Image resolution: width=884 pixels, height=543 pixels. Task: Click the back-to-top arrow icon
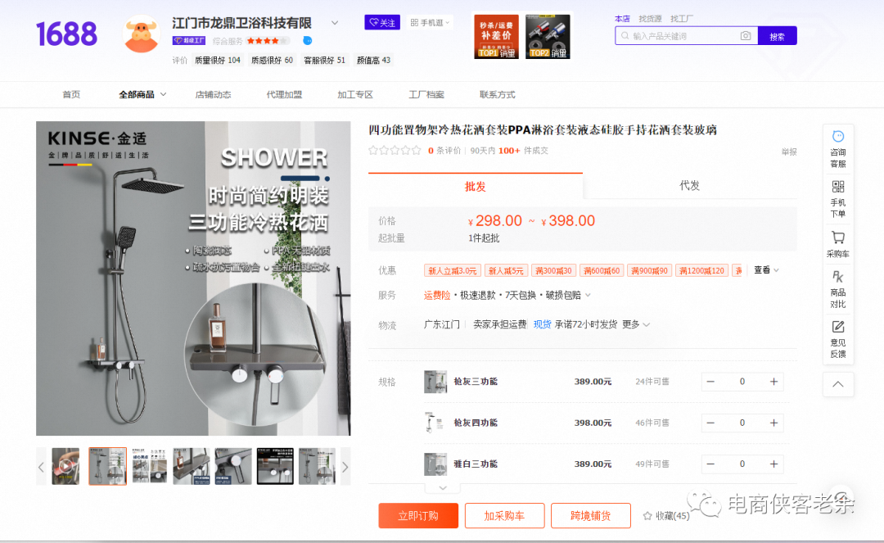[837, 384]
